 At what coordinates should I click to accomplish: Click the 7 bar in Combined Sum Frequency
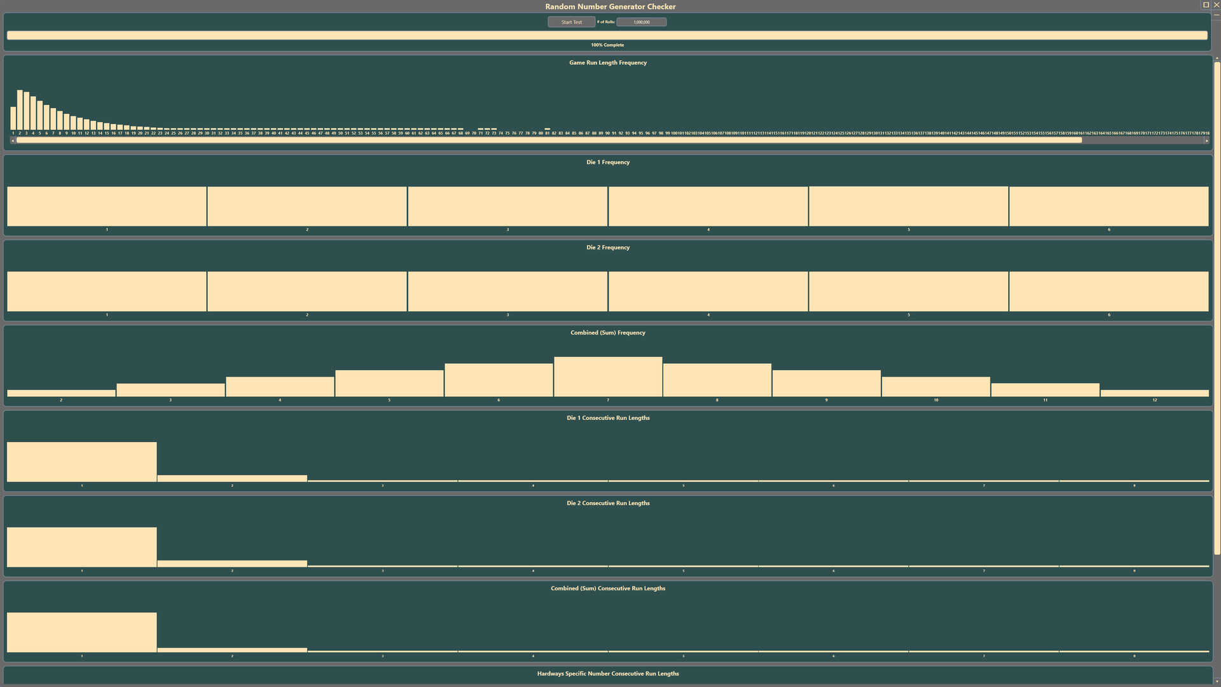click(x=607, y=377)
